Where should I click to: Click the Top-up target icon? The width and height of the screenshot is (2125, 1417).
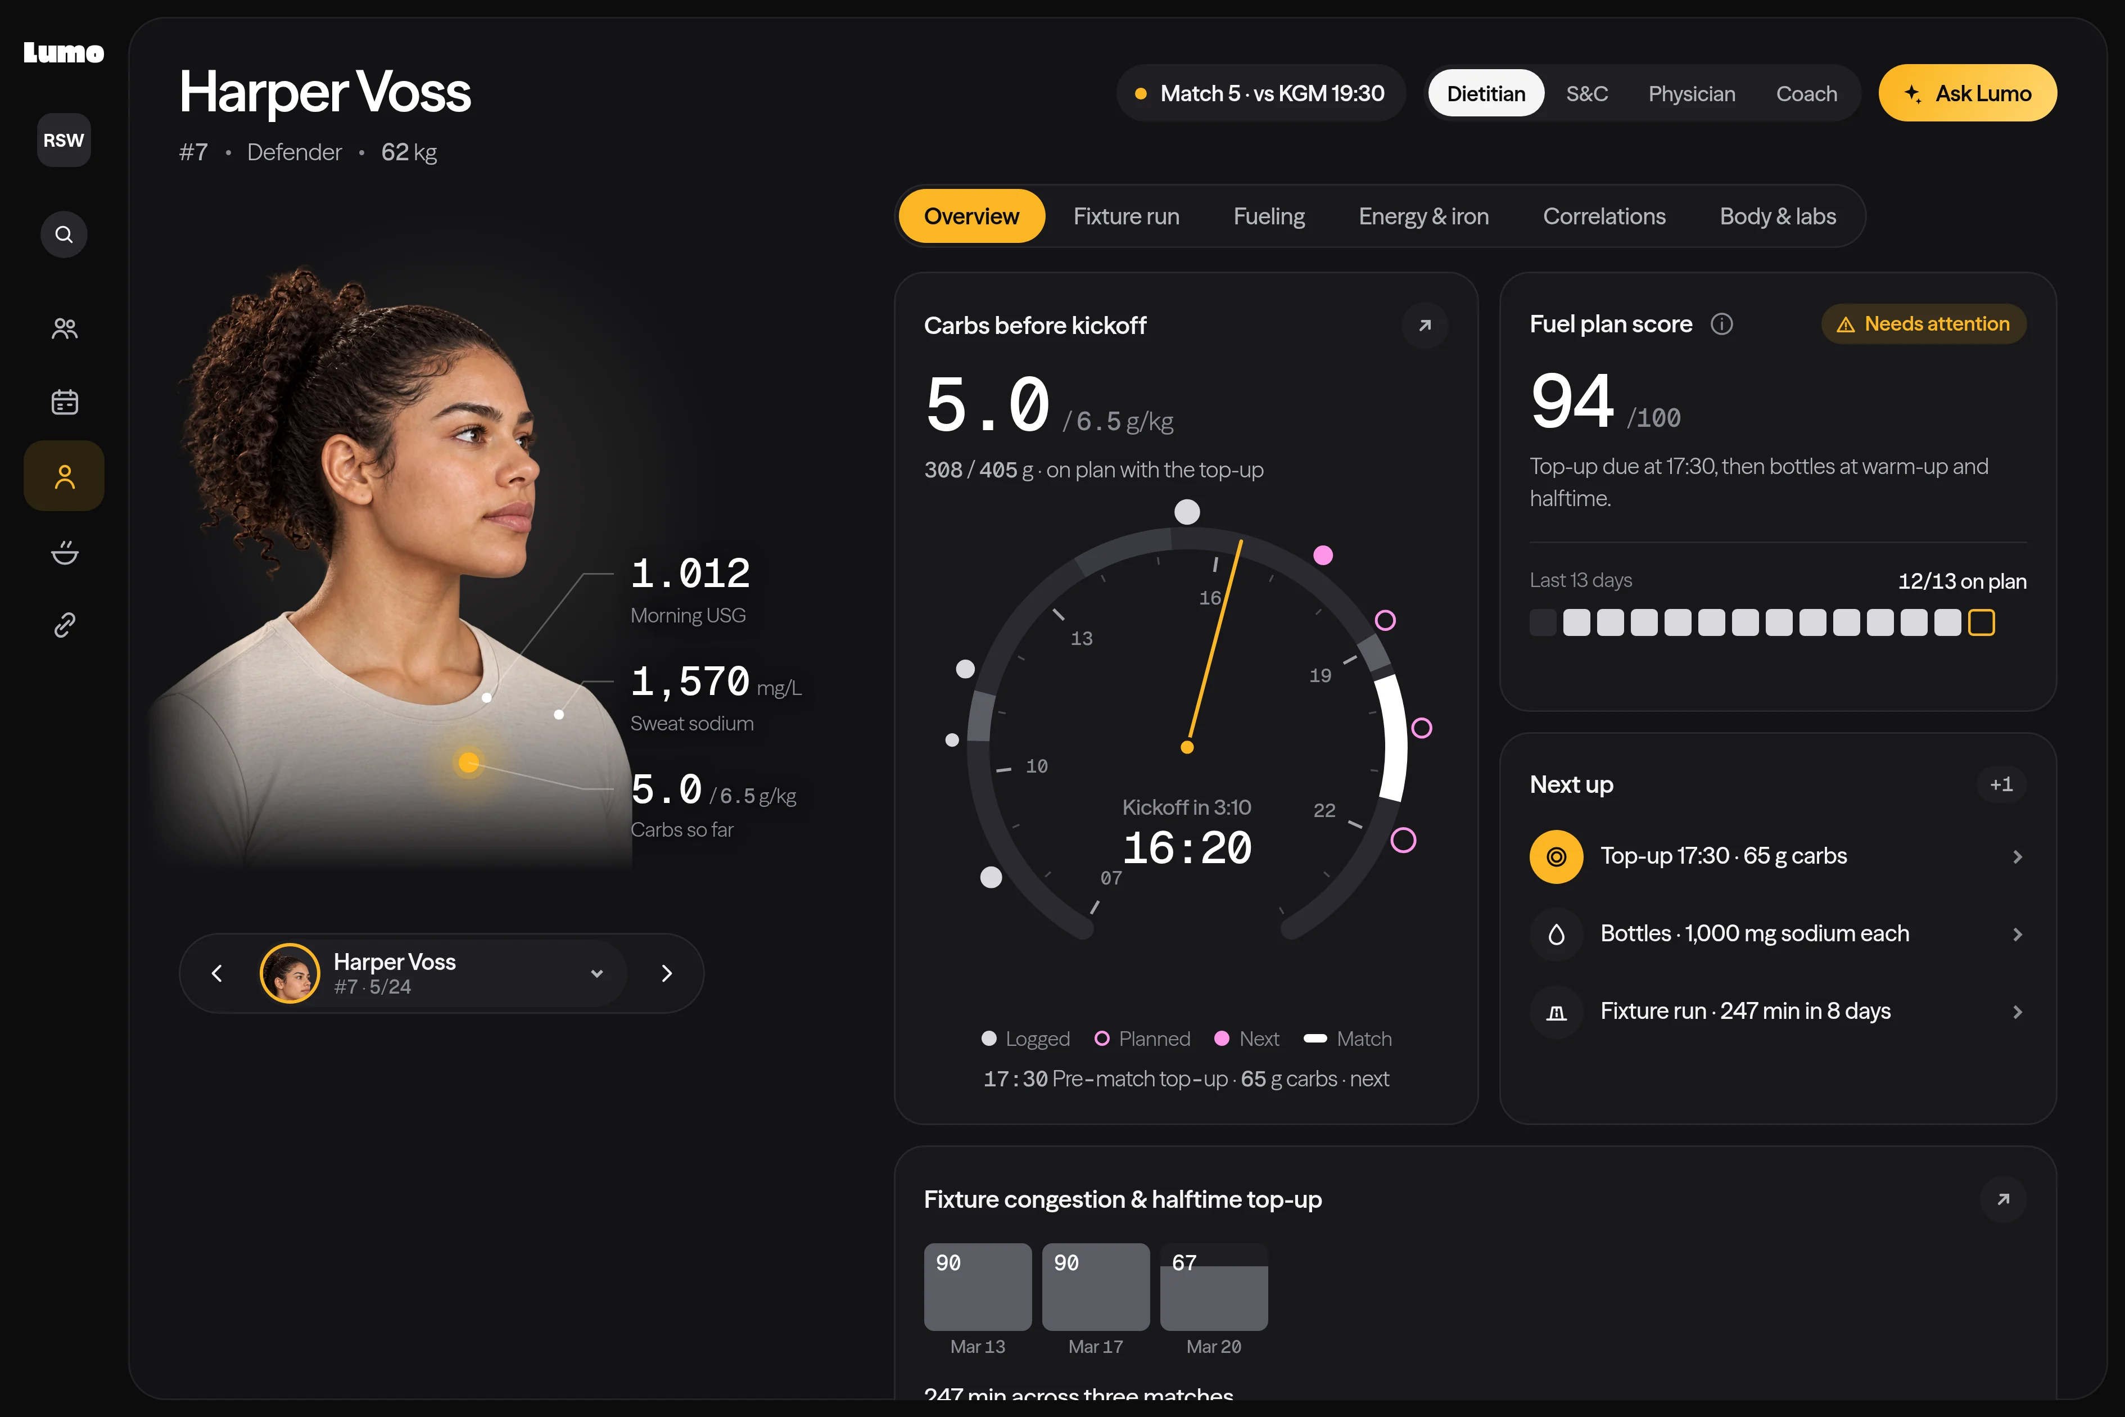(1556, 857)
